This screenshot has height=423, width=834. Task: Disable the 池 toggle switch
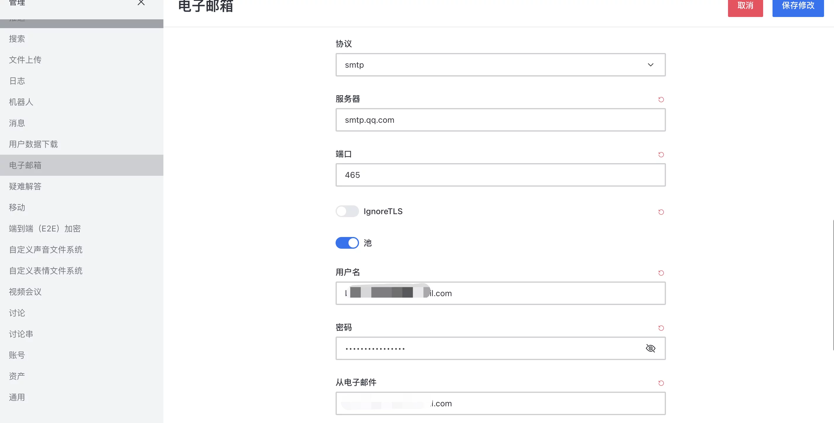347,242
